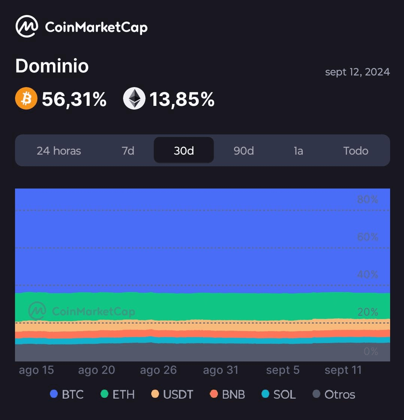Select the 30d time range tab
The height and width of the screenshot is (420, 404).
pyautogui.click(x=184, y=151)
